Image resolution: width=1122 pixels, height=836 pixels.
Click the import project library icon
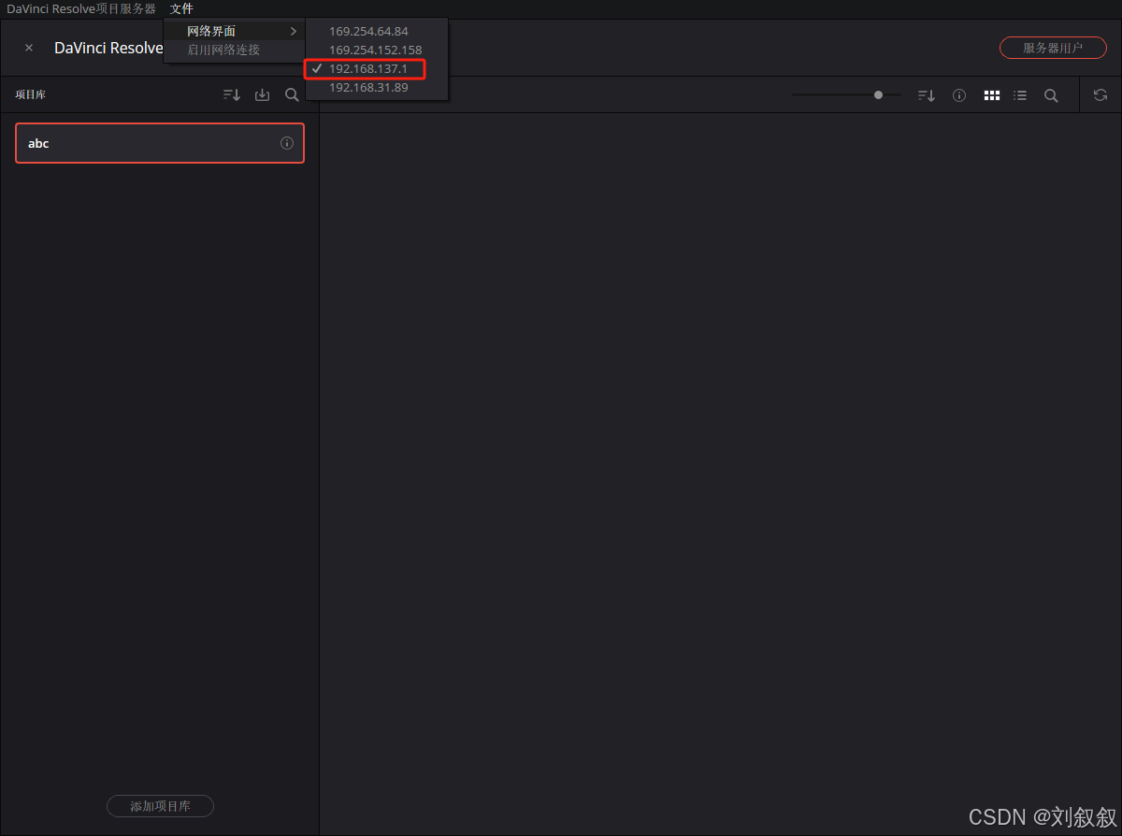(262, 94)
